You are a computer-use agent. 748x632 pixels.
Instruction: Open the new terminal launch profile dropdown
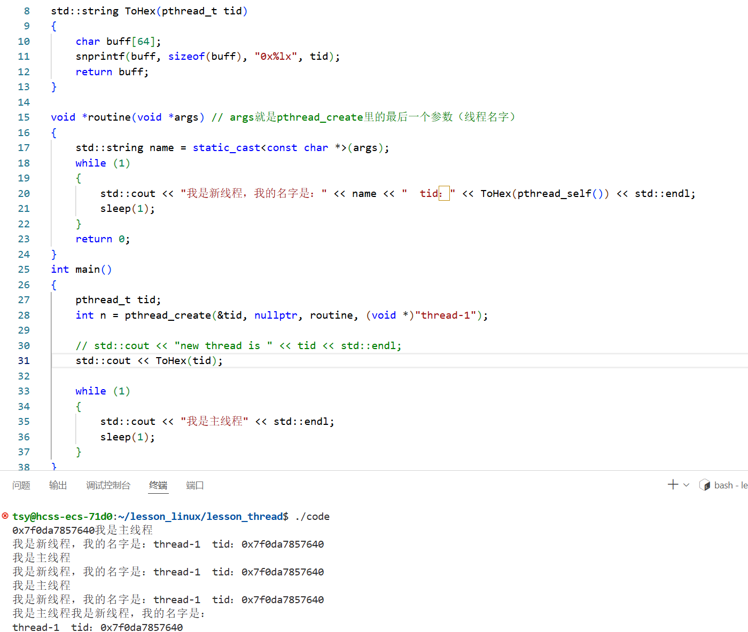[687, 485]
